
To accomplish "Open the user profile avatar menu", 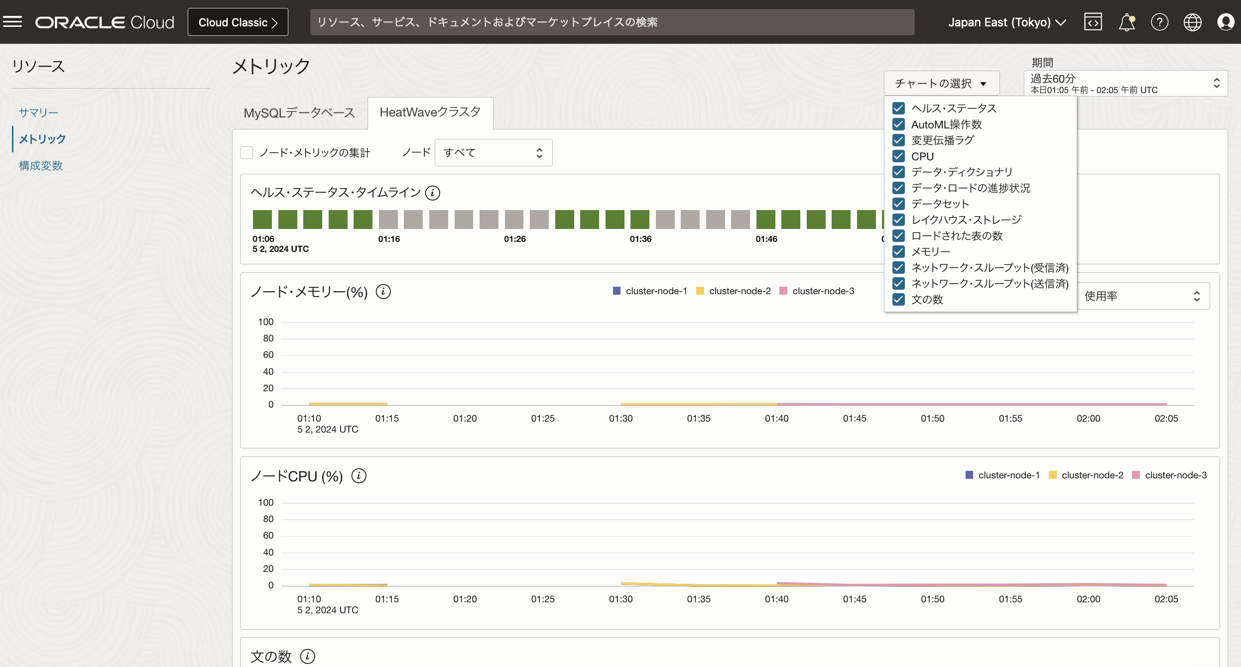I will (1225, 22).
